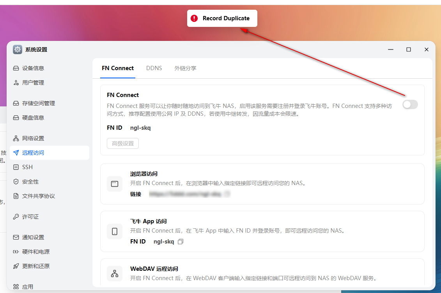This screenshot has height=293, width=441.
Task: Copy the FN ID ngl-skq
Action: [x=181, y=242]
